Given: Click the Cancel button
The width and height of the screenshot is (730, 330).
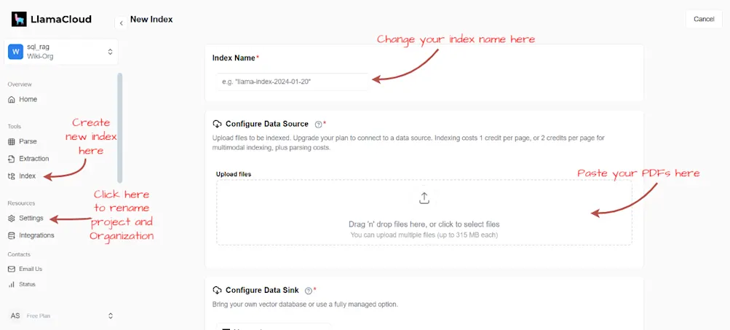Looking at the screenshot, I should [x=704, y=19].
